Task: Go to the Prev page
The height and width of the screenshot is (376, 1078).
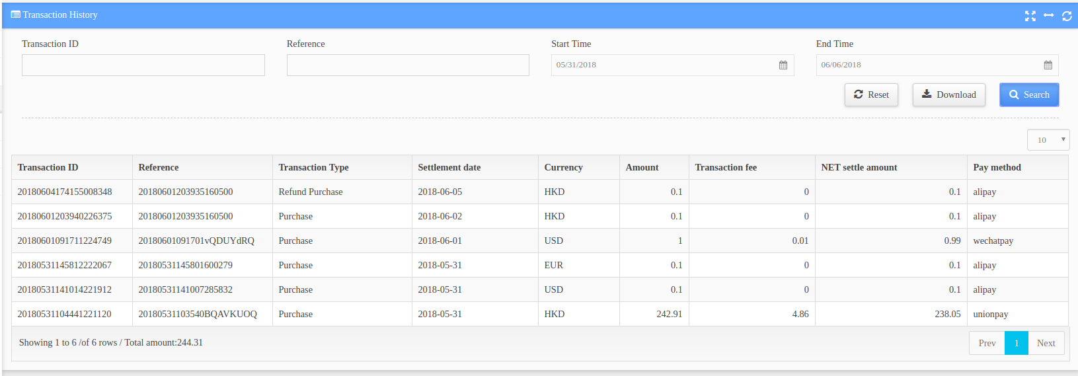Action: click(x=987, y=343)
